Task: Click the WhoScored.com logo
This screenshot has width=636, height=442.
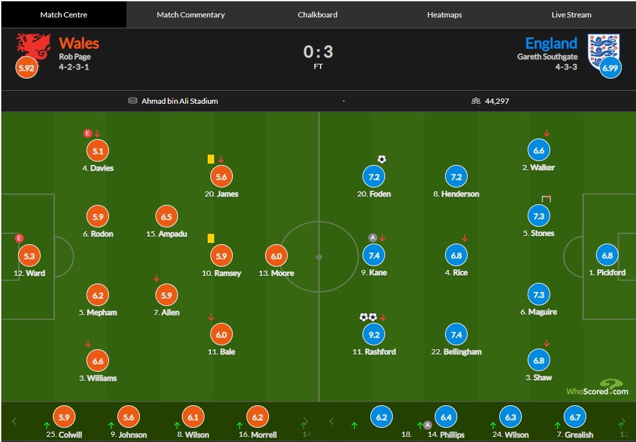Action: [597, 388]
